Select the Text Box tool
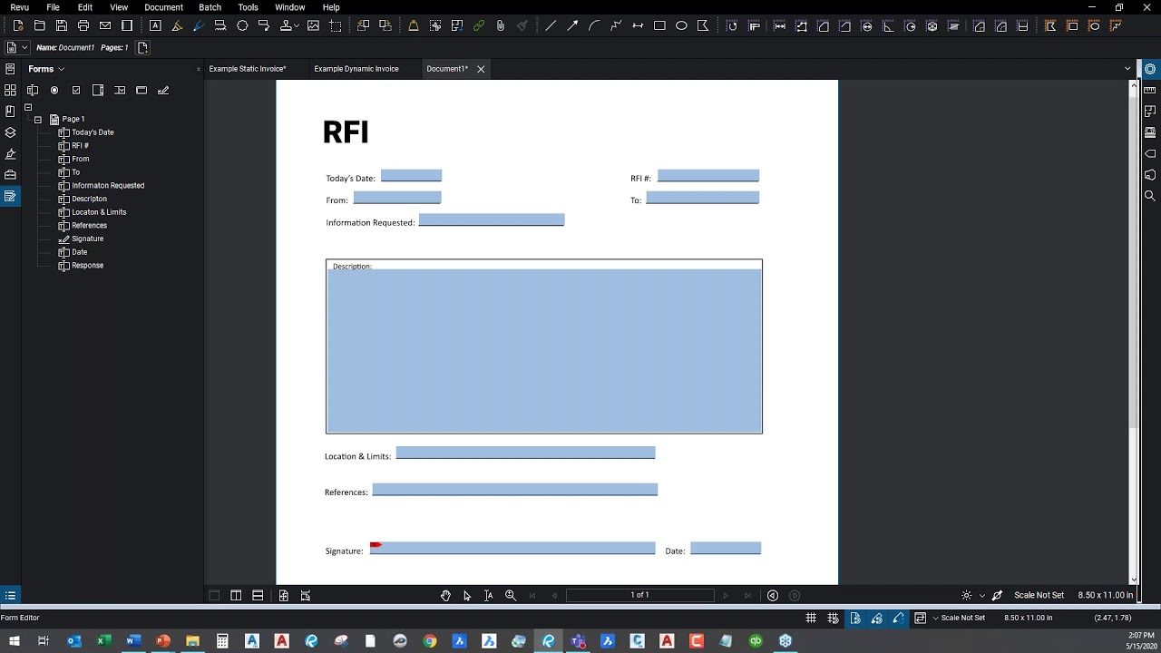The height and width of the screenshot is (653, 1161). coord(155,26)
